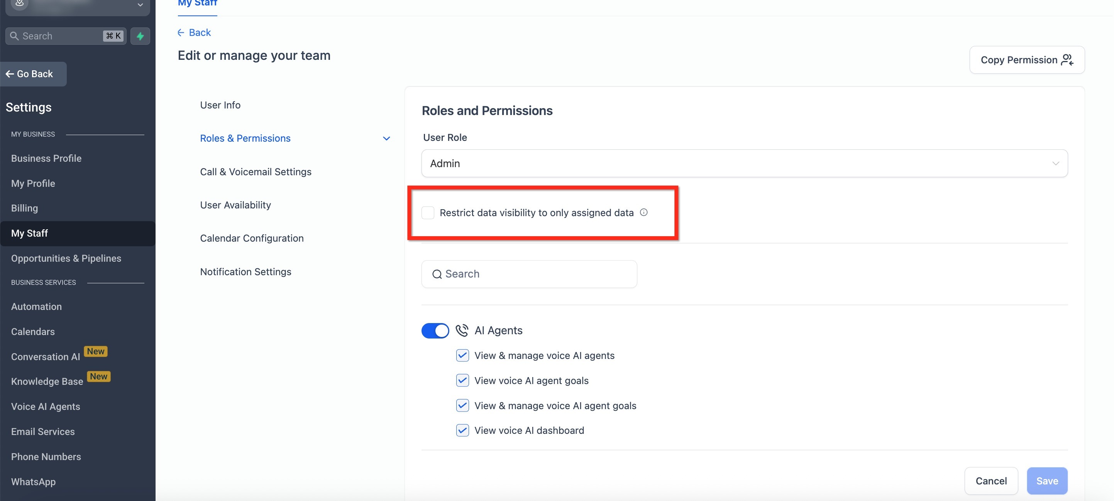This screenshot has height=501, width=1114.
Task: Click the left arrow icon beside Back
Action: tap(181, 32)
